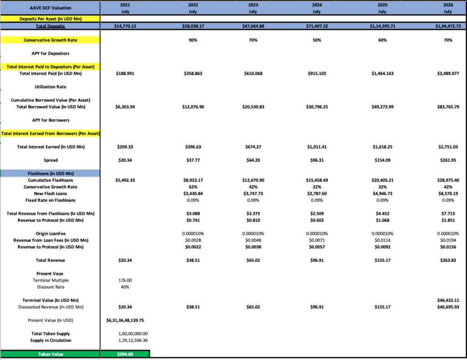Screen dimensions: 467x360
Task: Click Cumulative Borrowed Value (Per Asset) label
Action: (x=50, y=100)
